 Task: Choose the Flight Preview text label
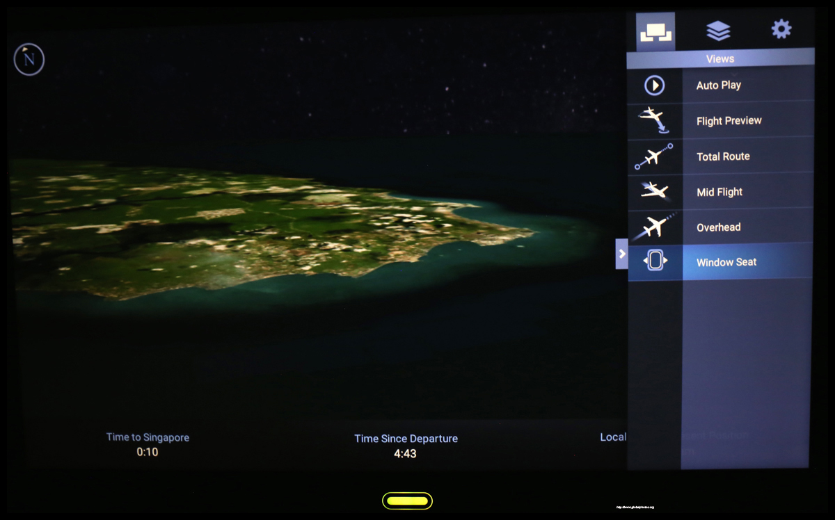729,121
